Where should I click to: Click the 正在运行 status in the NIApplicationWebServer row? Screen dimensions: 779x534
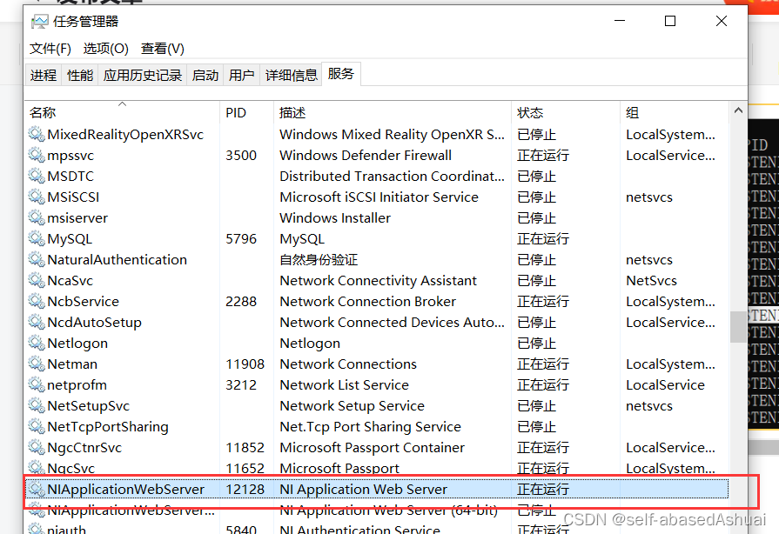(x=543, y=489)
